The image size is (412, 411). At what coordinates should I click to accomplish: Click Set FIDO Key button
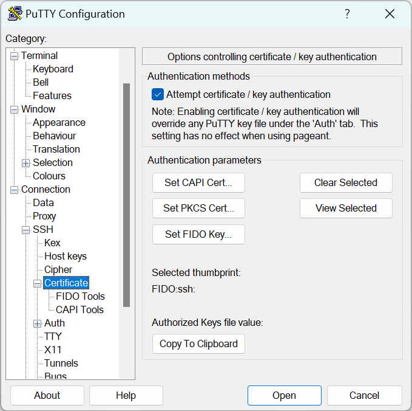[198, 234]
